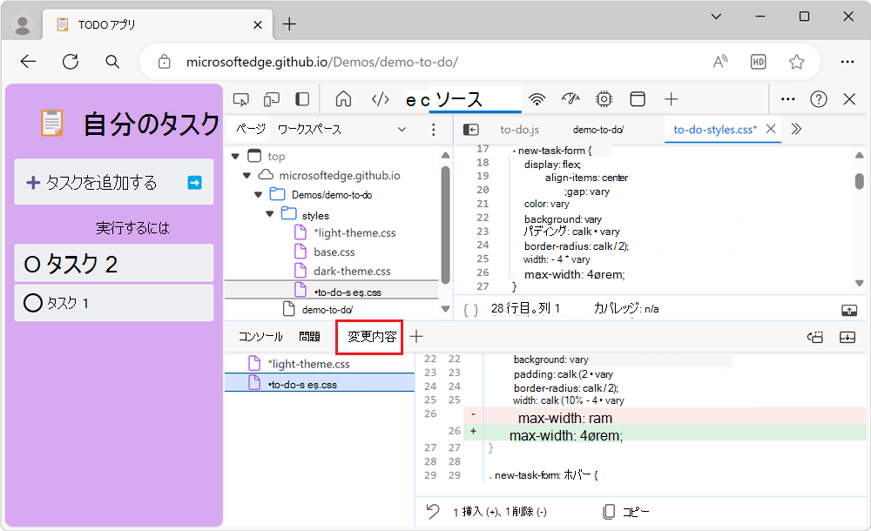871x531 pixels.
Task: Click the revert changes undo icon
Action: (x=431, y=512)
